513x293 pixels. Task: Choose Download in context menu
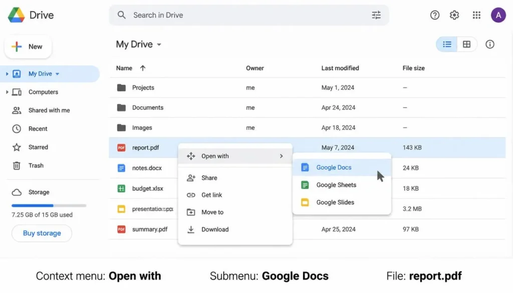(x=235, y=229)
